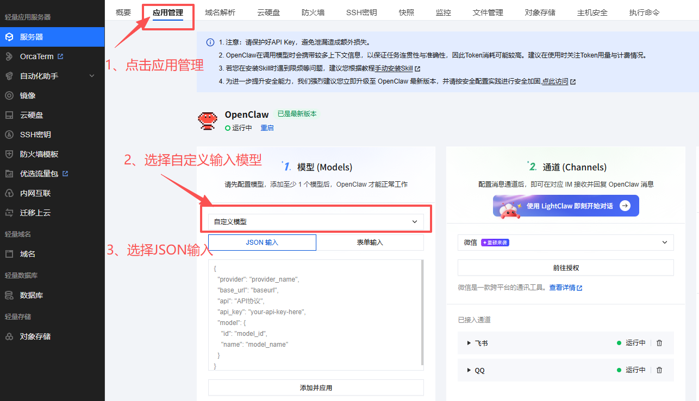Click the 防火墙模板 sidebar icon
The width and height of the screenshot is (699, 401).
9,154
